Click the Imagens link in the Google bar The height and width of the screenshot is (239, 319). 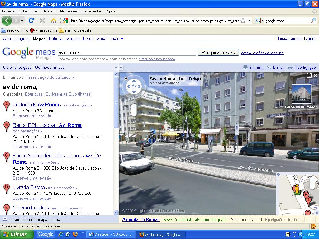tap(22, 38)
